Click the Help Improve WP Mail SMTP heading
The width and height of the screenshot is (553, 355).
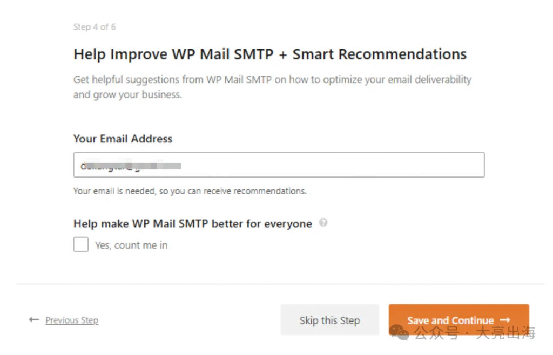tap(270, 54)
